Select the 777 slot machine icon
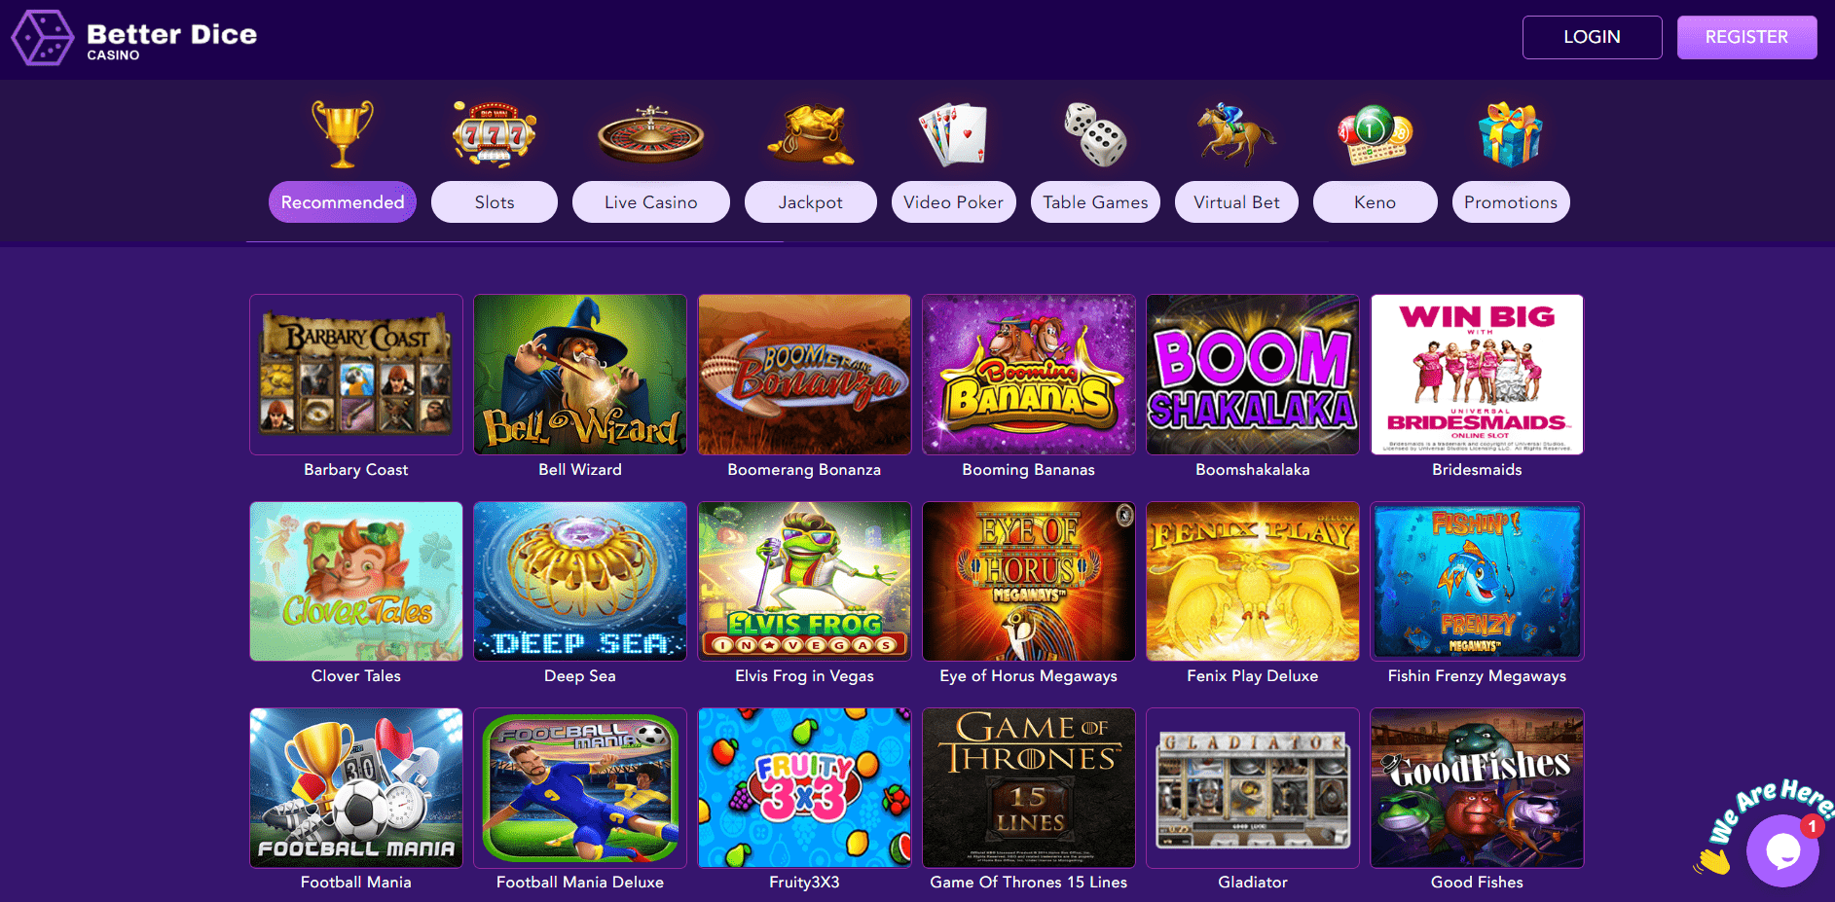1835x902 pixels. coord(495,133)
